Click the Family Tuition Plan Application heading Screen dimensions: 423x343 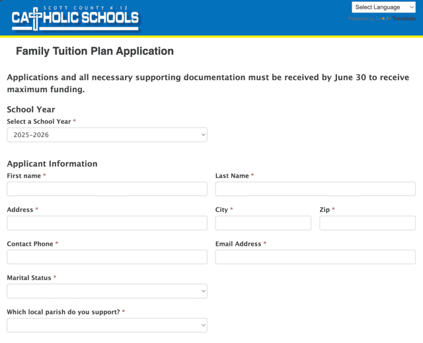(x=95, y=52)
